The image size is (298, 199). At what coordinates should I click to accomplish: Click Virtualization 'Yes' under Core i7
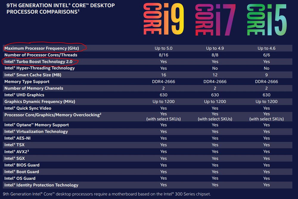(x=215, y=132)
